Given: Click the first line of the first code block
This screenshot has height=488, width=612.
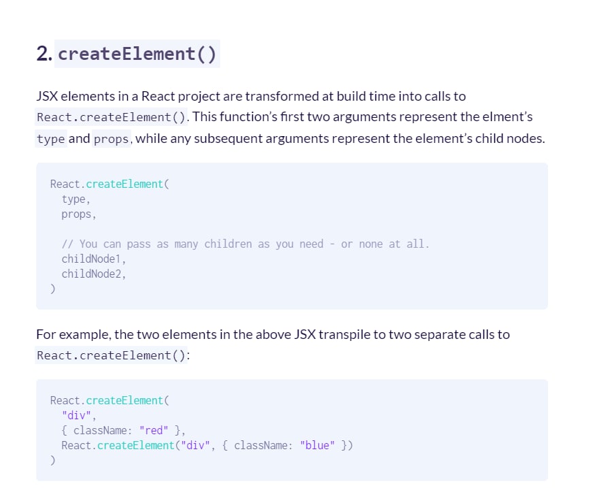Looking at the screenshot, I should [107, 184].
